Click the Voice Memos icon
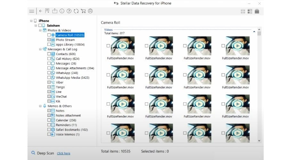288x160 pixels. (53, 134)
